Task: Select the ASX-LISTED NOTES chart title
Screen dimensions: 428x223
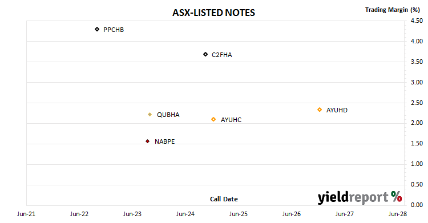Action: point(213,13)
